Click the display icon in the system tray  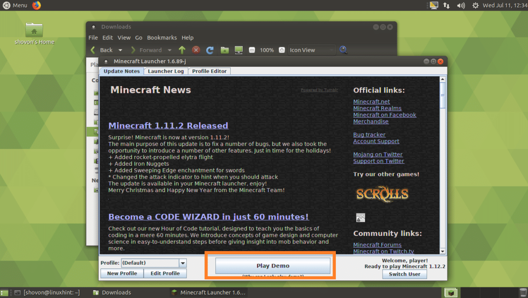click(x=434, y=6)
